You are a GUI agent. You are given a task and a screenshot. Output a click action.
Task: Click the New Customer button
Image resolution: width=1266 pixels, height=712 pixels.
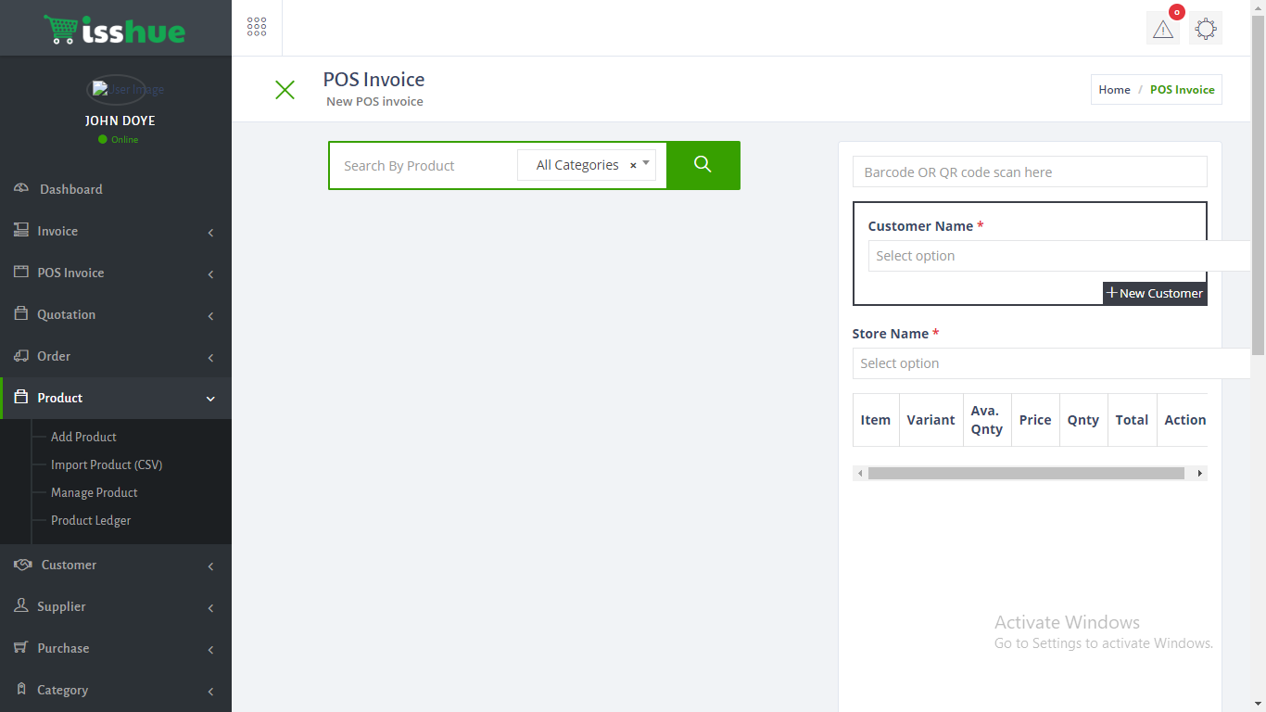(1155, 293)
